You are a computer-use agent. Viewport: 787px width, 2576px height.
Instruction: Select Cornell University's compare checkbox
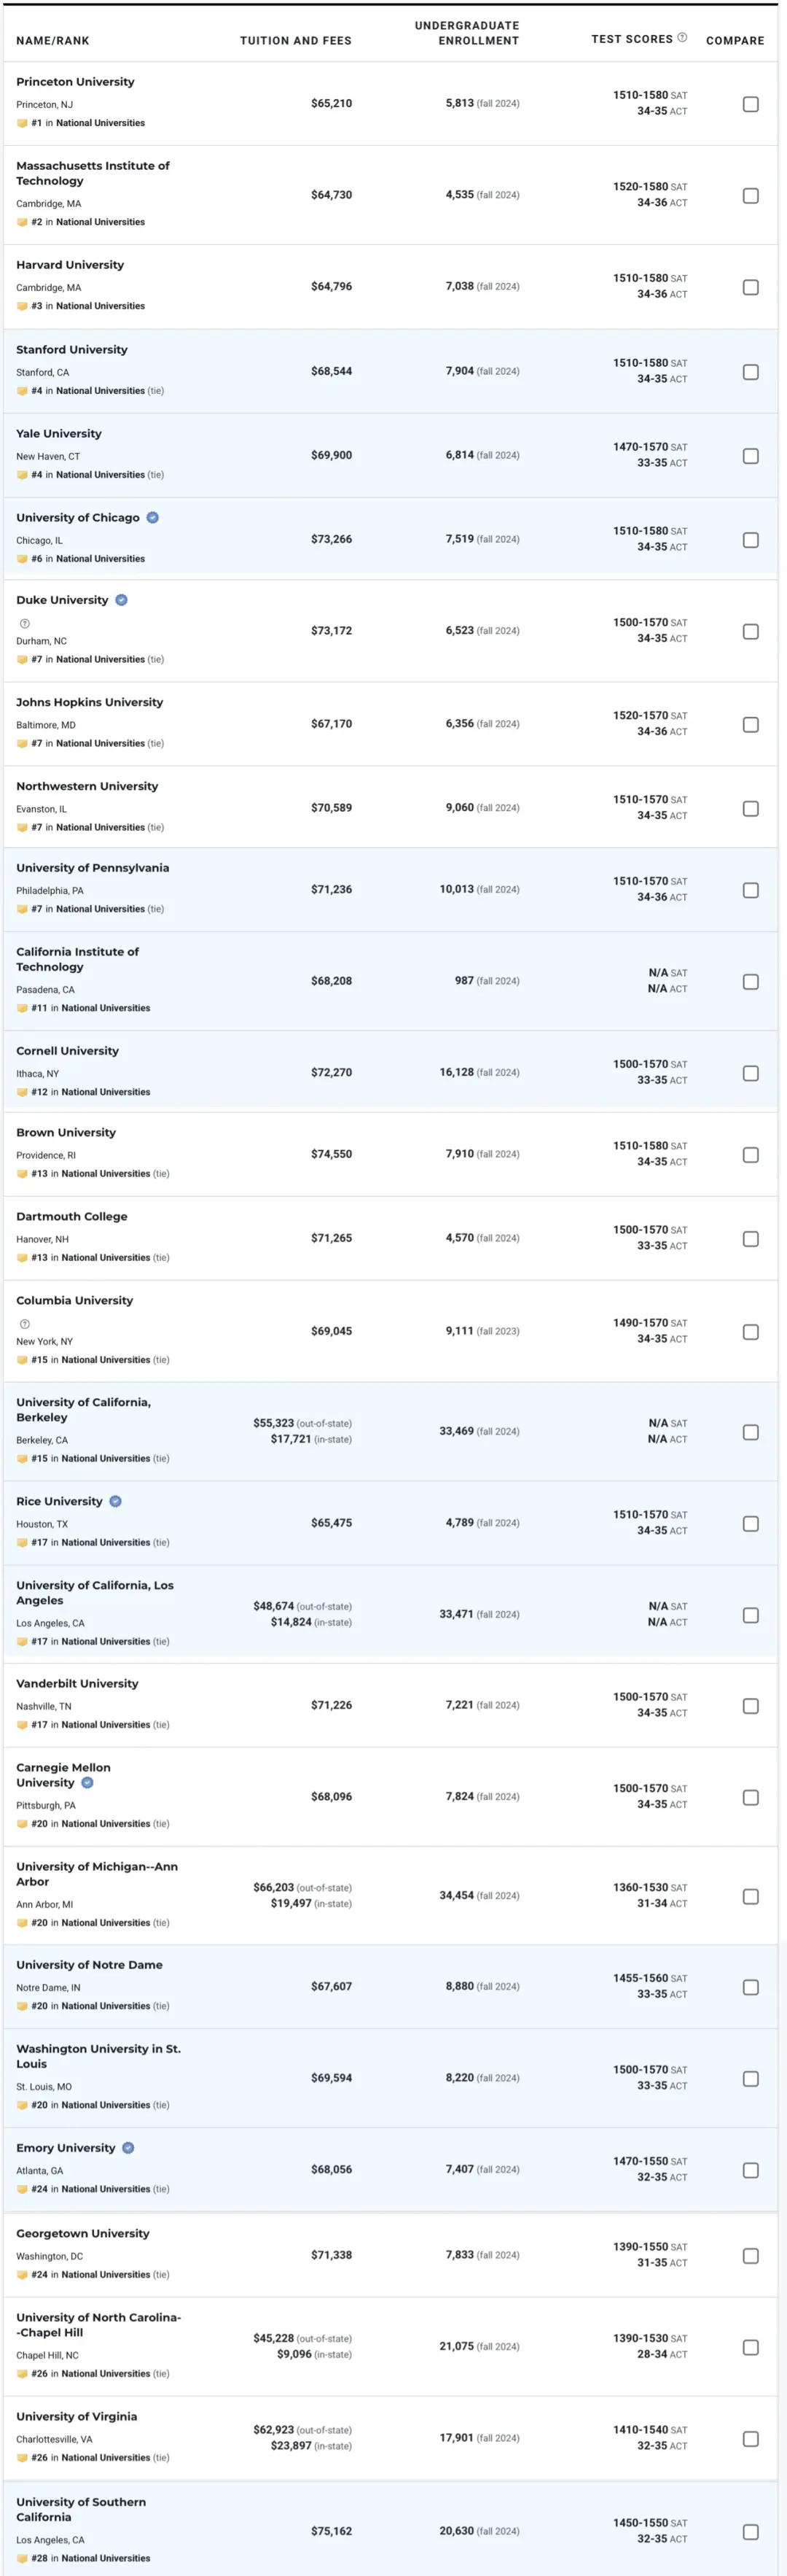750,1073
